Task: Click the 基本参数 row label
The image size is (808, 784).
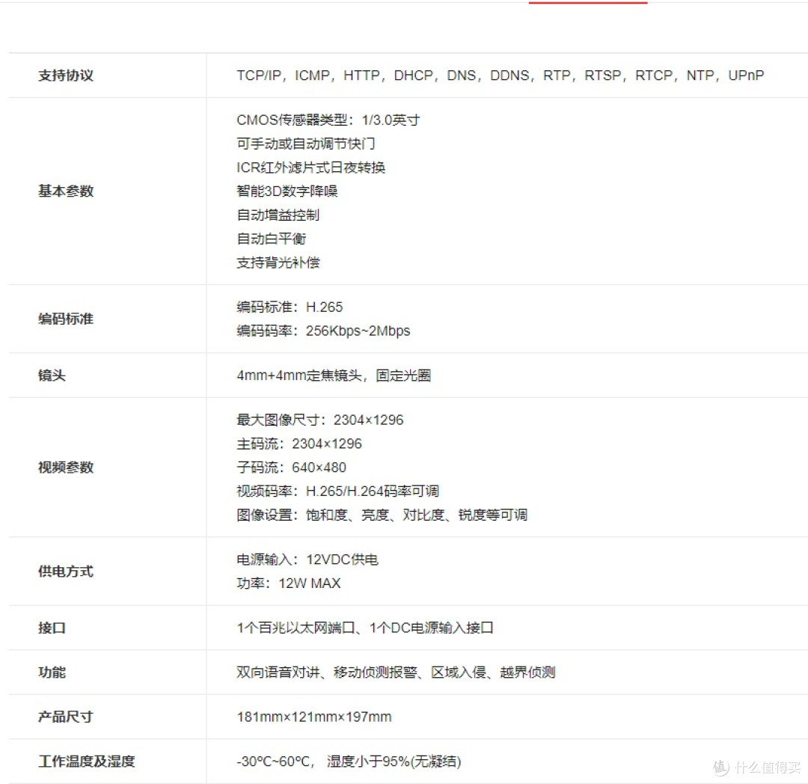Action: (x=65, y=191)
